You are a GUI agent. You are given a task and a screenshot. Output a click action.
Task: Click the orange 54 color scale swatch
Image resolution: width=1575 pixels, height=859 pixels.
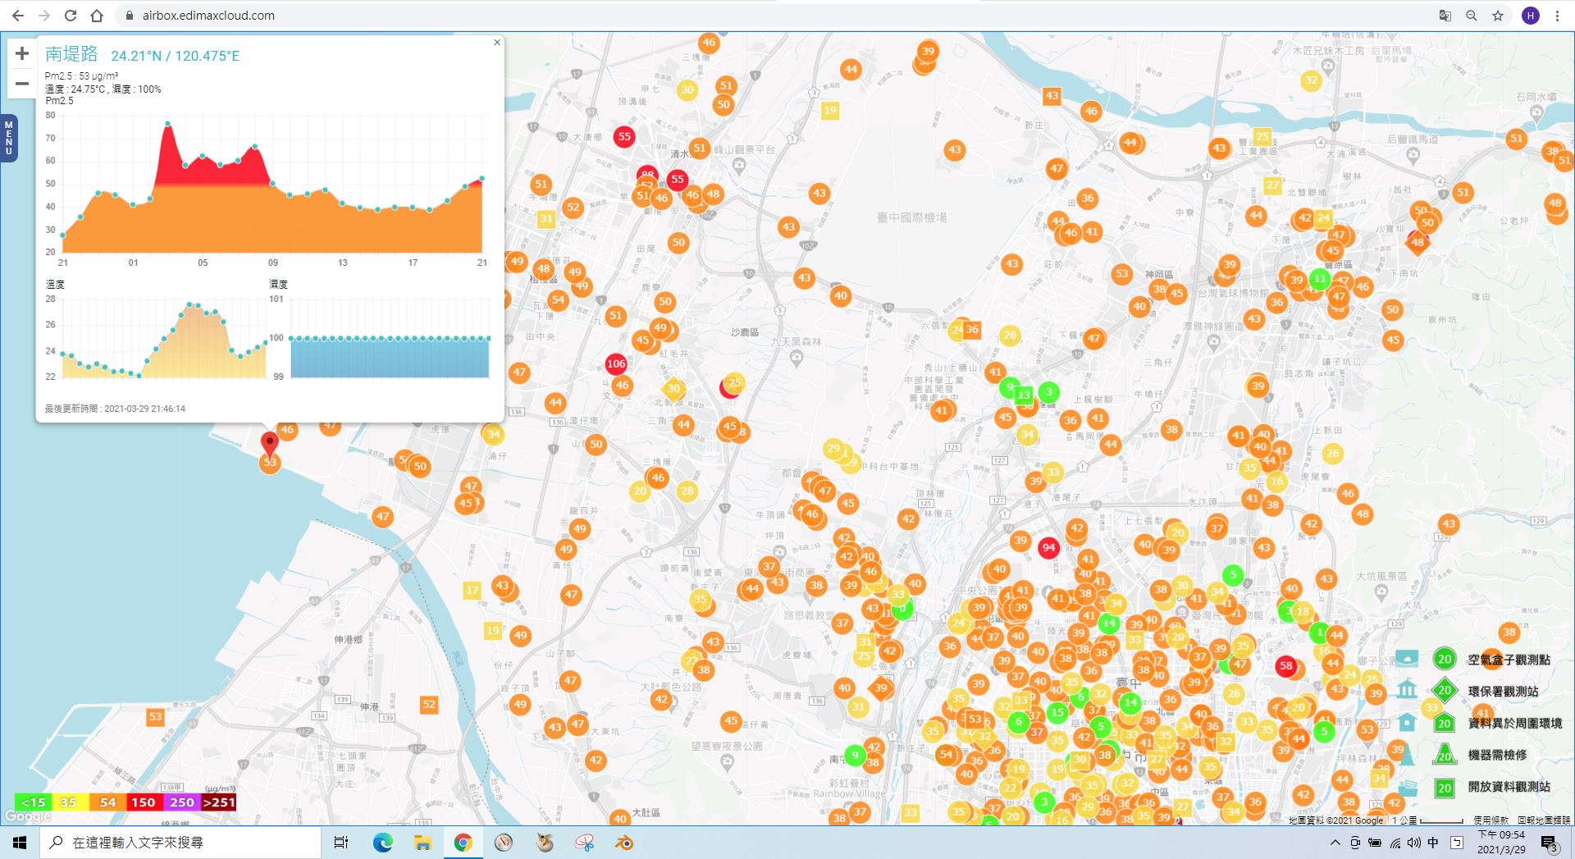[107, 802]
